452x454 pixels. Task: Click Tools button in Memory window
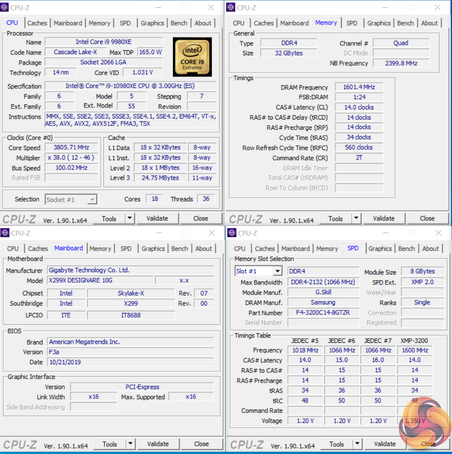pyautogui.click(x=335, y=218)
